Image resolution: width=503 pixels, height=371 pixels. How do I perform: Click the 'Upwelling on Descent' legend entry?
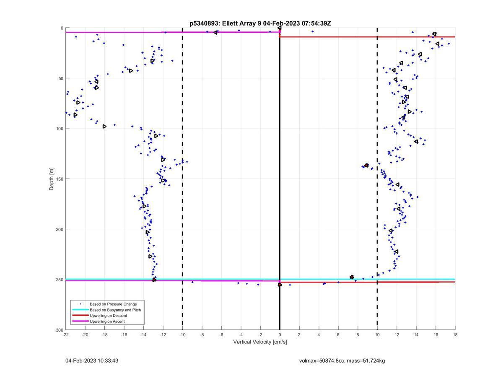click(x=108, y=316)
